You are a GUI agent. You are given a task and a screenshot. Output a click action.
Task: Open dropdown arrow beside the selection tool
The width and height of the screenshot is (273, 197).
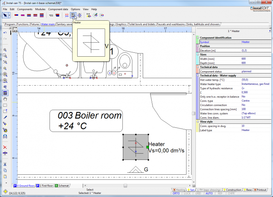coord(9,15)
